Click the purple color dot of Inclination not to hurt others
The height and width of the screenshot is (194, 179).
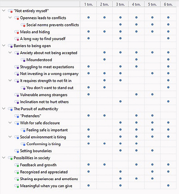click(18, 103)
